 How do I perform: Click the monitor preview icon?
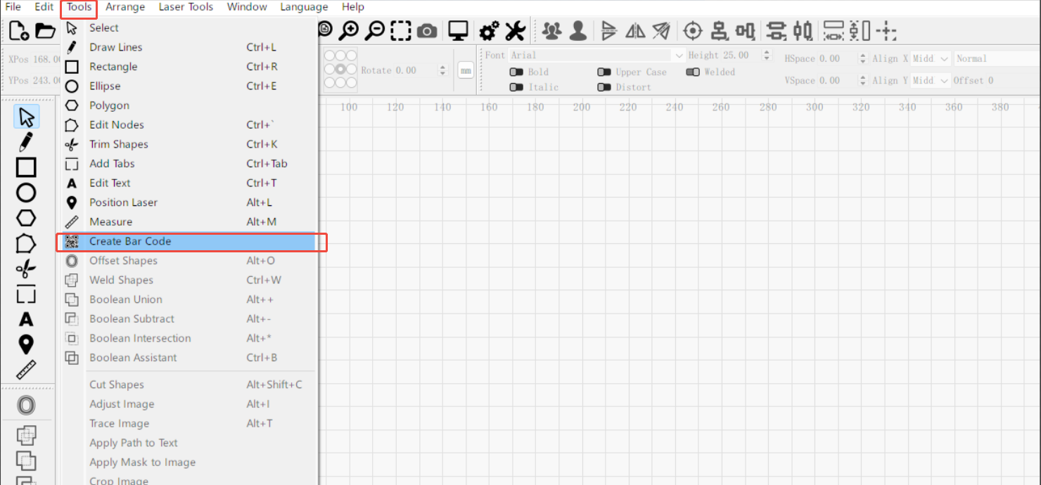459,31
